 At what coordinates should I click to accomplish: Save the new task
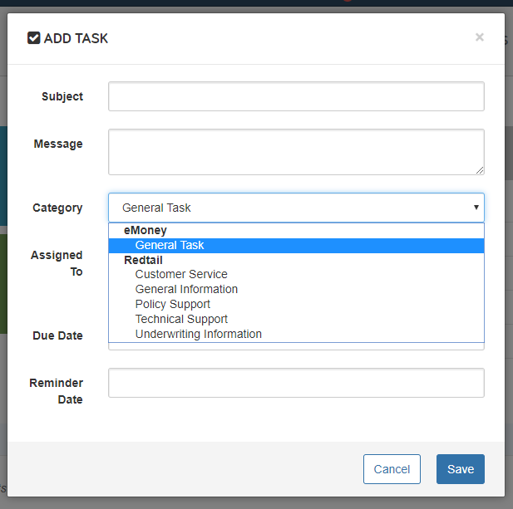point(461,469)
